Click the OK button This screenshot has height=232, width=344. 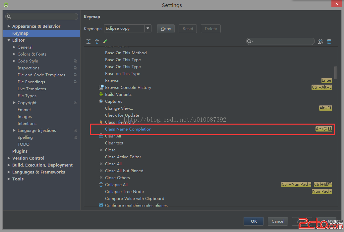254,221
